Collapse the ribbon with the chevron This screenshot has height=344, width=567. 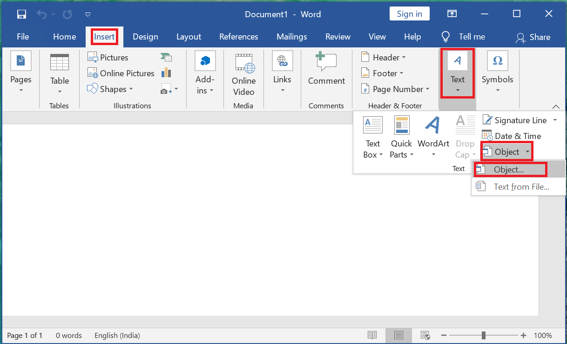pos(556,106)
